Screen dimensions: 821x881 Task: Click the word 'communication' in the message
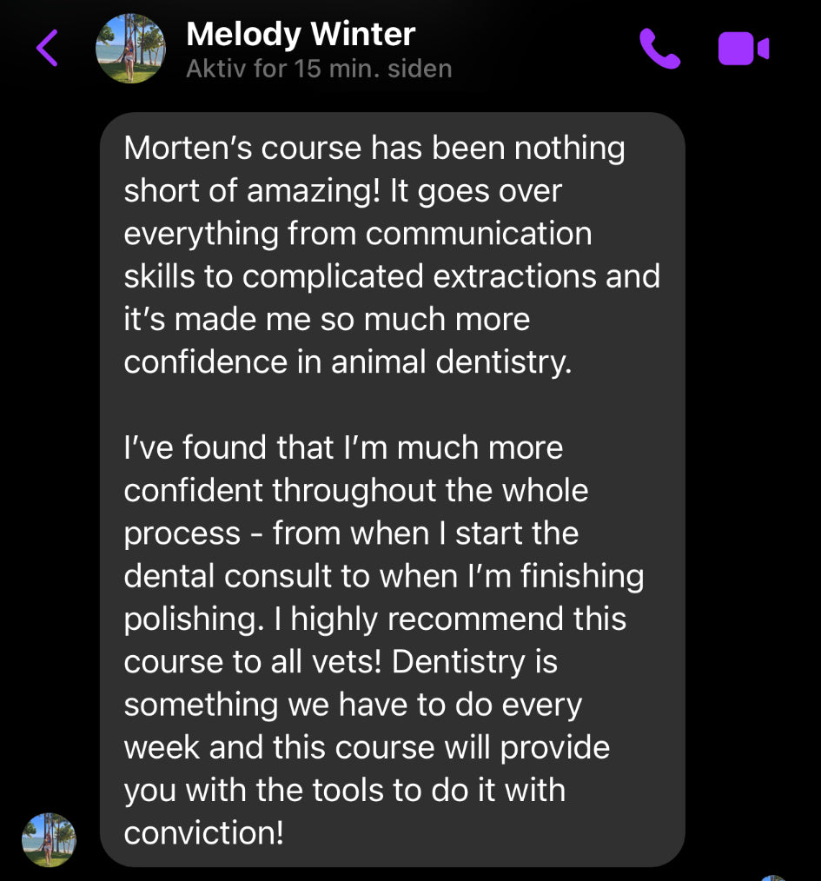tap(479, 234)
